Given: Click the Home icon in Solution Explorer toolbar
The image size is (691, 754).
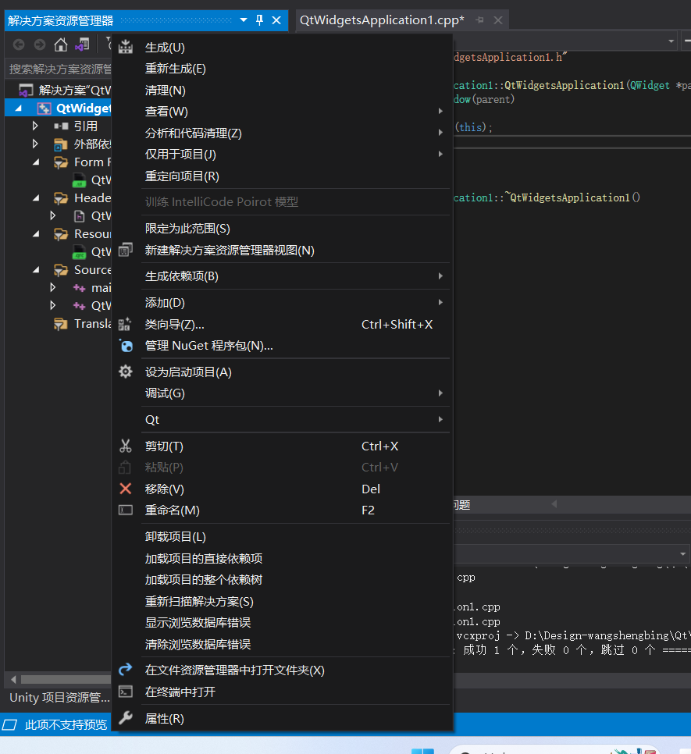Looking at the screenshot, I should [61, 44].
